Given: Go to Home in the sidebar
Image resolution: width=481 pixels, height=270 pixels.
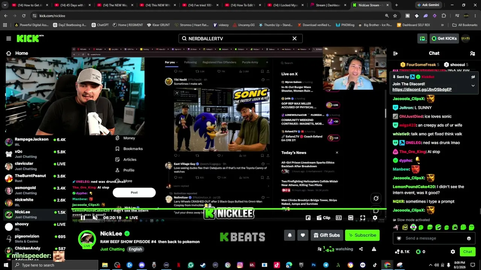Looking at the screenshot, I should [17, 53].
